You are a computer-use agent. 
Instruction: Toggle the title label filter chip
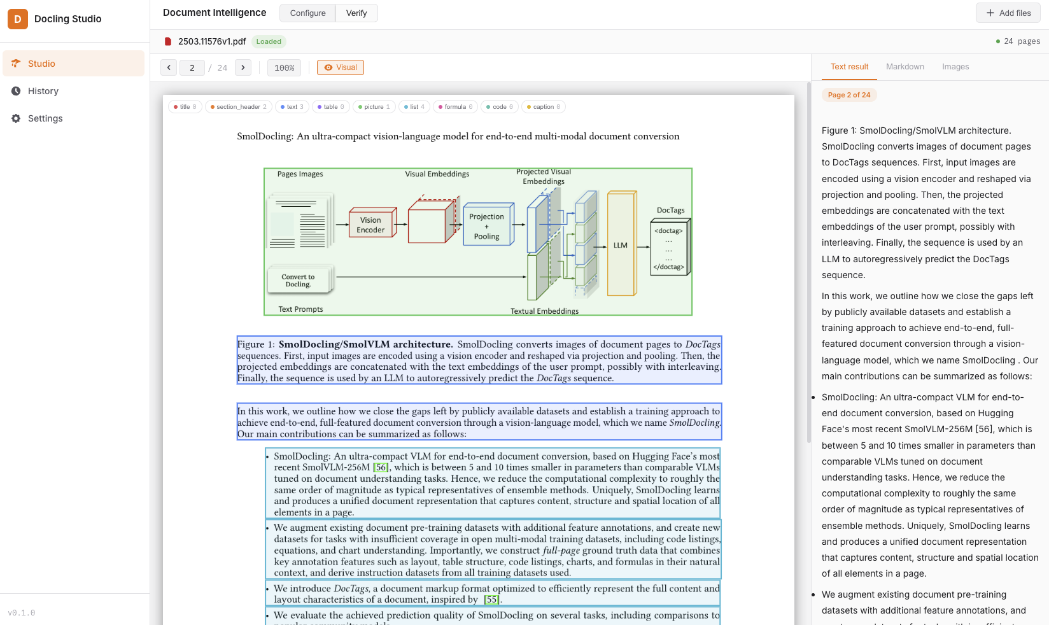pyautogui.click(x=185, y=107)
